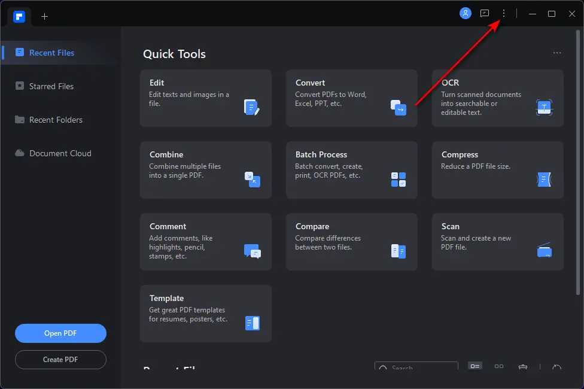The width and height of the screenshot is (584, 389).
Task: Switch to grid thumbnail view
Action: tap(499, 367)
